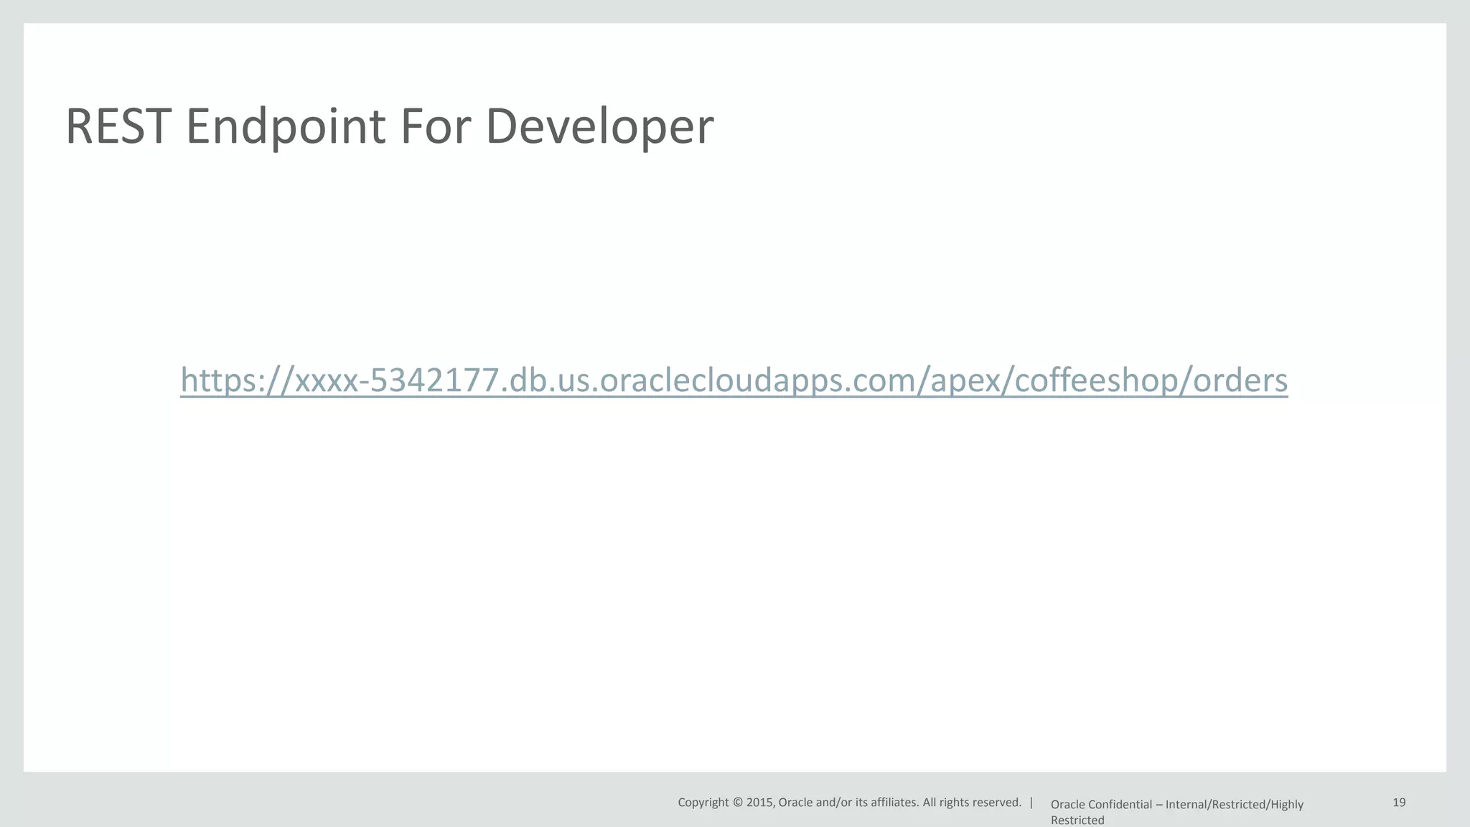Click 'All rights reserved.' in the footer
This screenshot has width=1470, height=827.
tap(971, 803)
